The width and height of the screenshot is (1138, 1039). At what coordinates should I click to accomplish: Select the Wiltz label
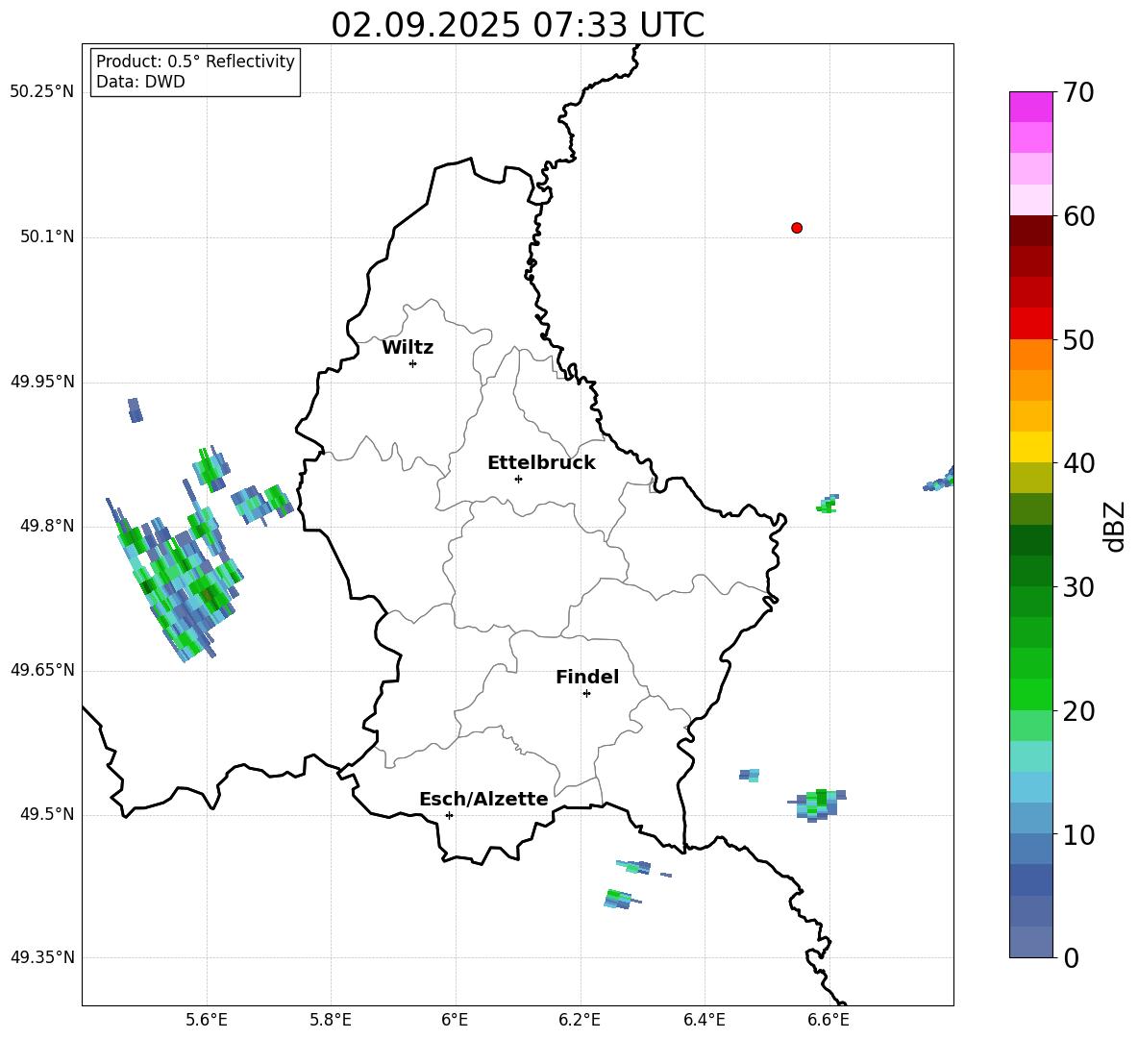(408, 348)
